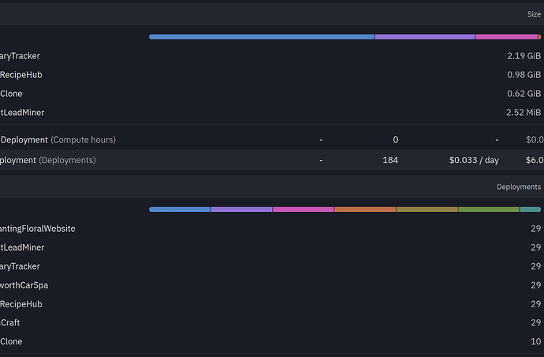The width and height of the screenshot is (544, 357).
Task: Click the 2.52 MiB size value
Action: point(524,113)
